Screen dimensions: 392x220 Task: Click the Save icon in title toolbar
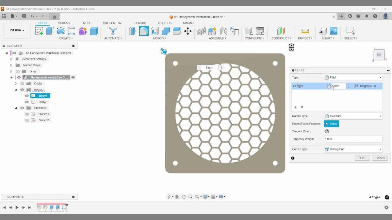[24, 16]
